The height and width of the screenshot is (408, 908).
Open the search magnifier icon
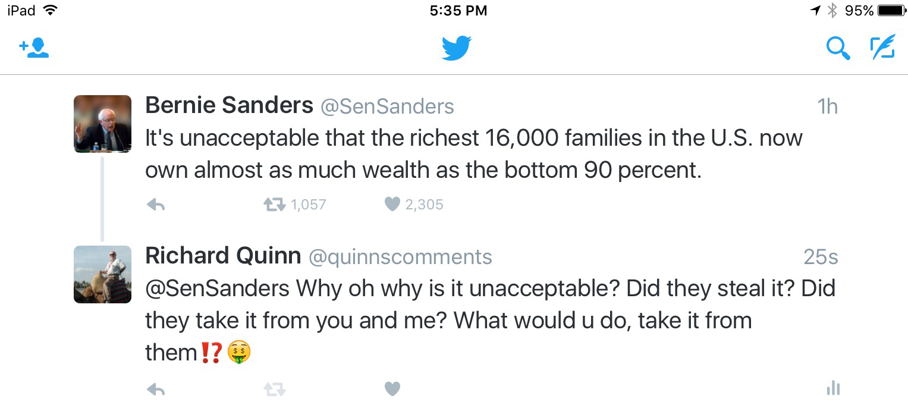pos(838,48)
